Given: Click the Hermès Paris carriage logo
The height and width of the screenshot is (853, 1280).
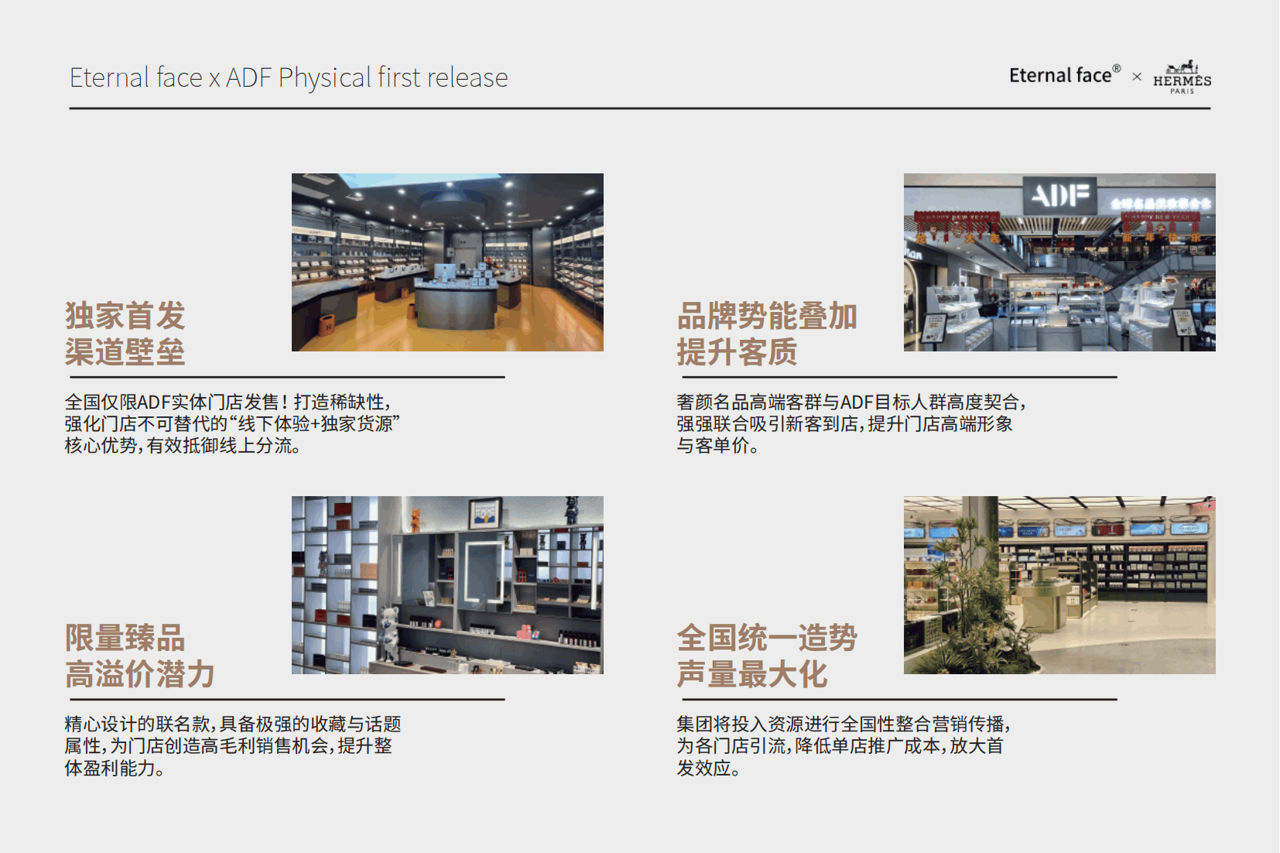Looking at the screenshot, I should tap(1182, 77).
